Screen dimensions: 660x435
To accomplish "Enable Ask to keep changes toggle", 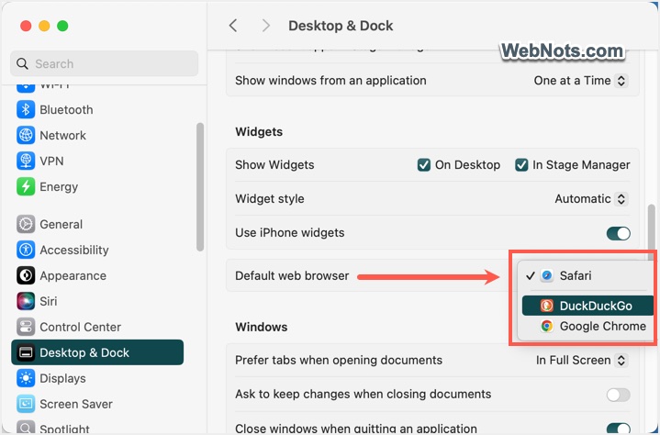I will [x=619, y=395].
